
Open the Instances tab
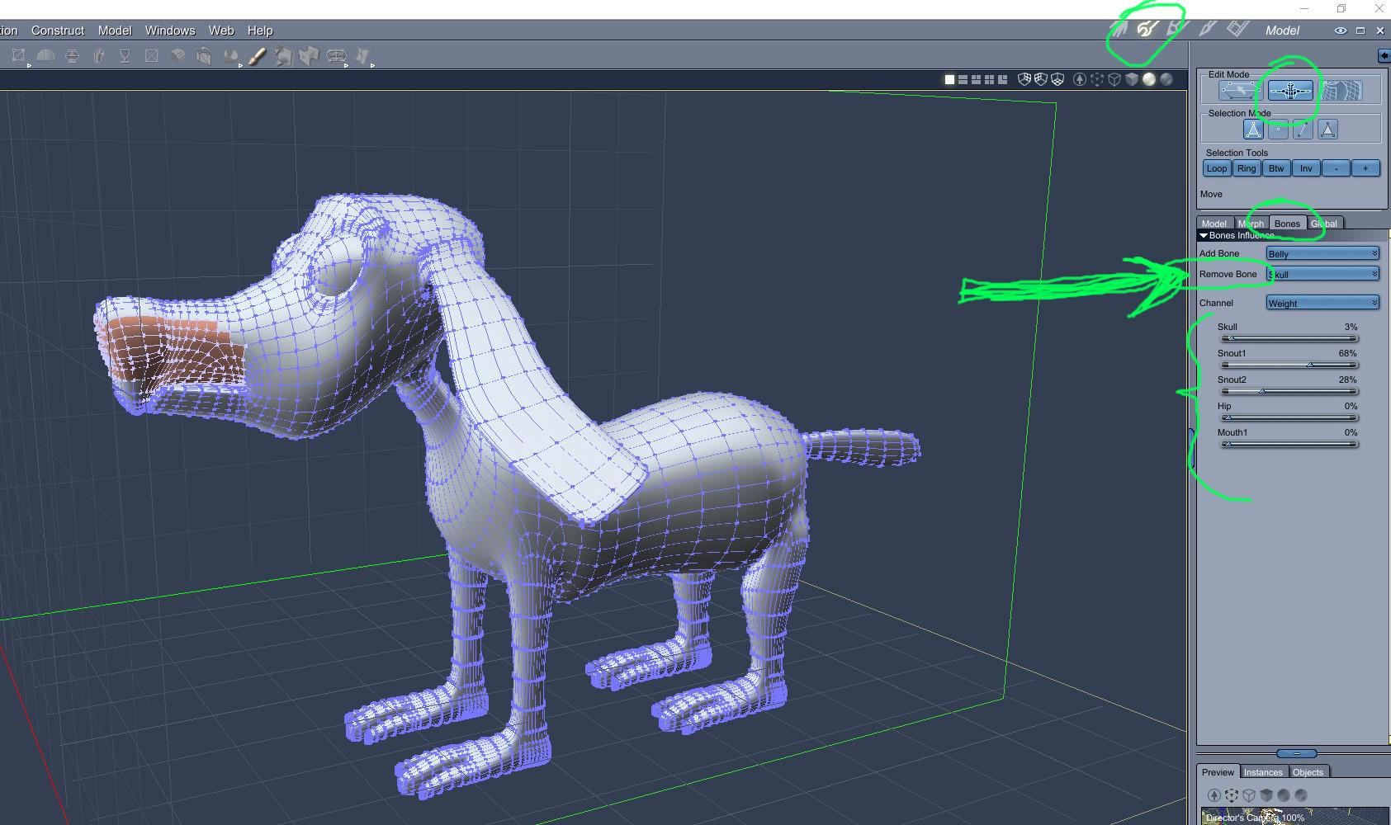(x=1263, y=772)
